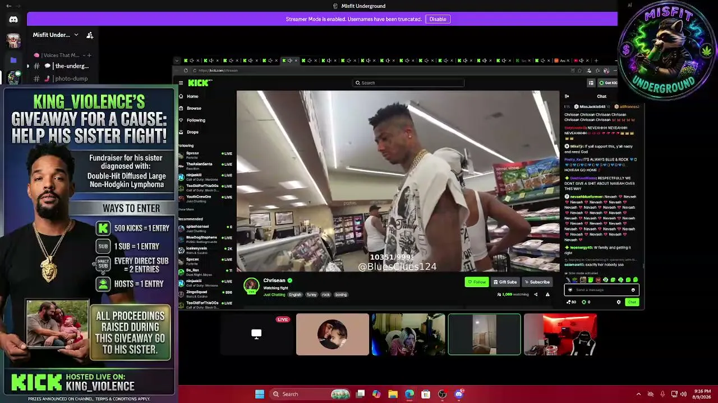Click Show More under Kick Following list
The width and height of the screenshot is (718, 403).
[x=186, y=209]
